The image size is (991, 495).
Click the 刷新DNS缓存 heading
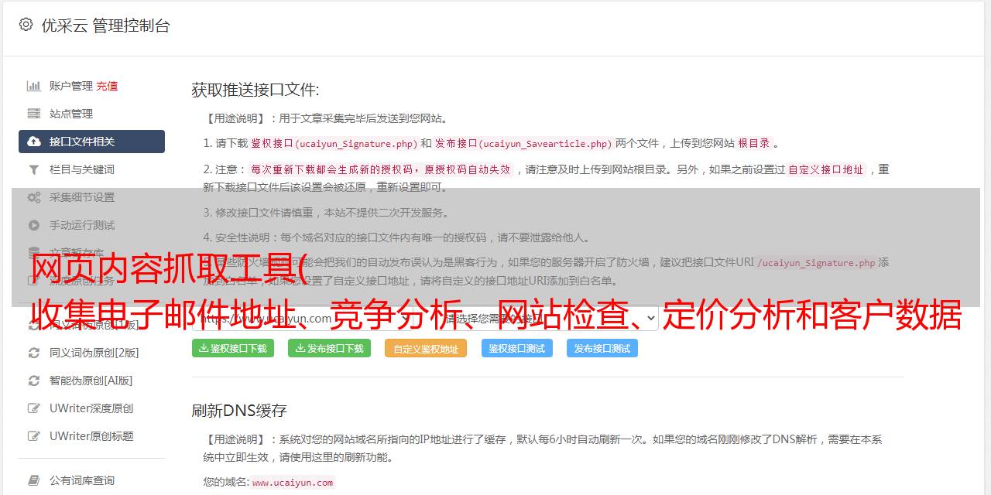[x=240, y=411]
